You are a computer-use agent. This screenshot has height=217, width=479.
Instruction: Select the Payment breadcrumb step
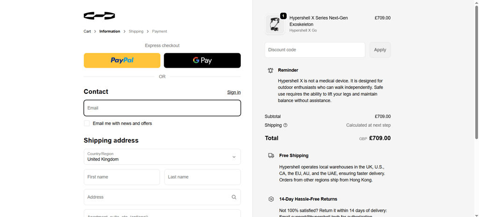coord(160,31)
